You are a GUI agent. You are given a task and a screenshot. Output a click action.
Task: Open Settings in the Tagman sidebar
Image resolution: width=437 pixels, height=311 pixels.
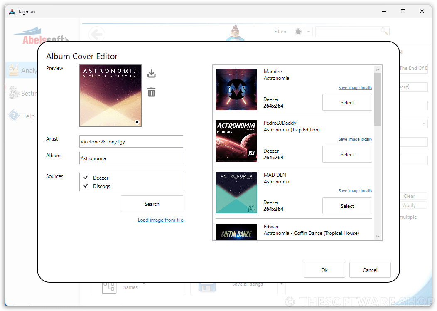coord(22,93)
